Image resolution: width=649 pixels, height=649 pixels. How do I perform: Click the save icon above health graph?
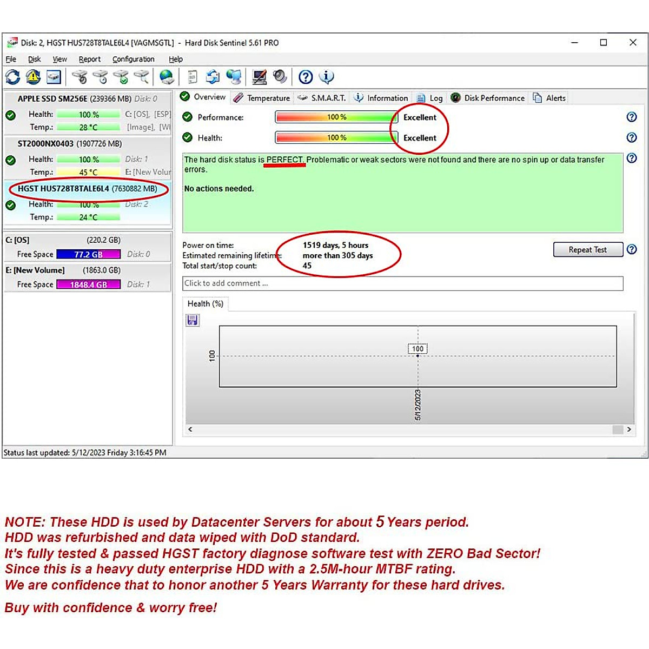pyautogui.click(x=192, y=321)
